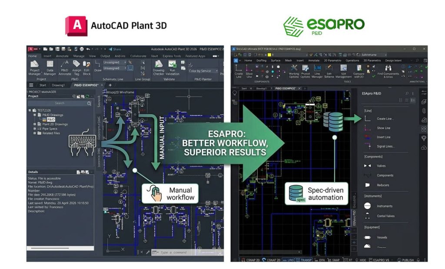This screenshot has height=269, width=445.
Task: Click the AutoCAD Print icon in quick access
Action: (82, 49)
